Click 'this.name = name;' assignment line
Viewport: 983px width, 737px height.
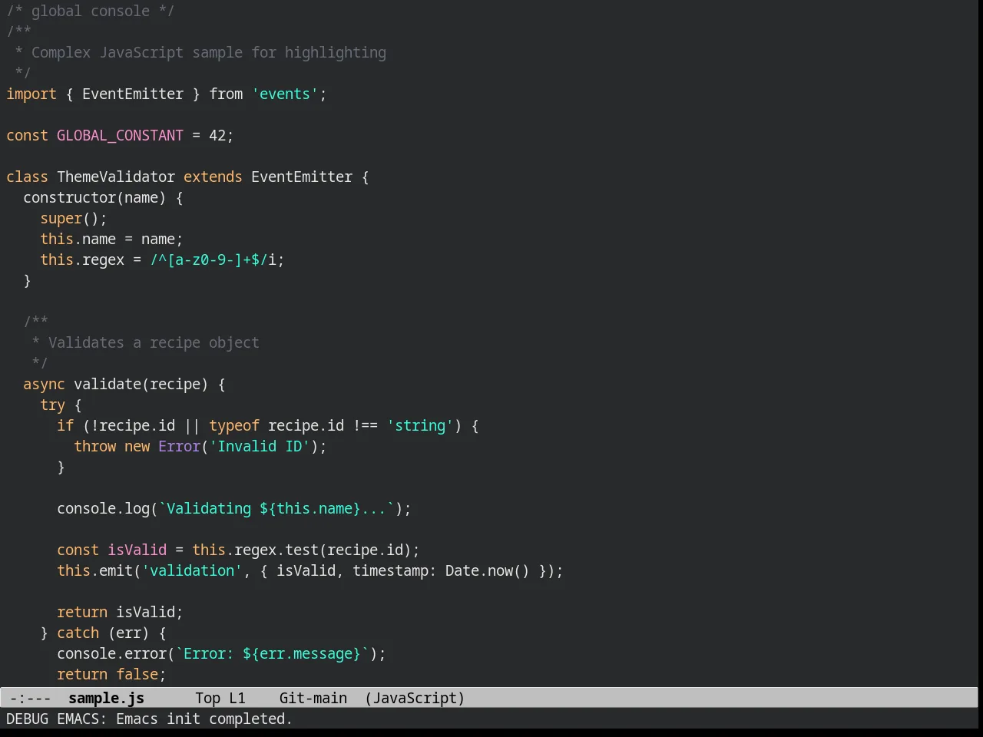point(111,239)
